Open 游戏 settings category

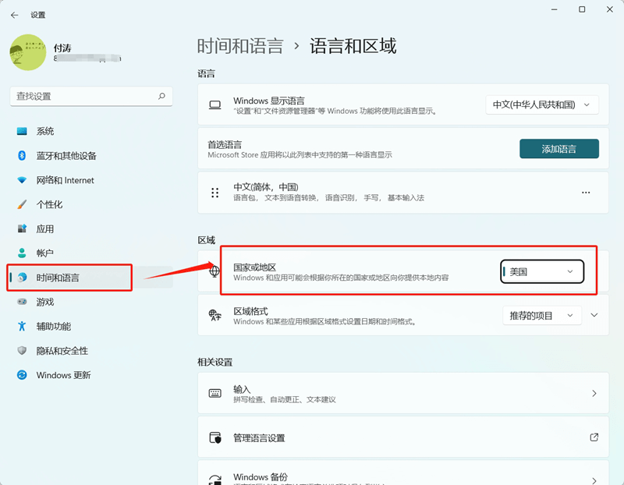click(91, 302)
